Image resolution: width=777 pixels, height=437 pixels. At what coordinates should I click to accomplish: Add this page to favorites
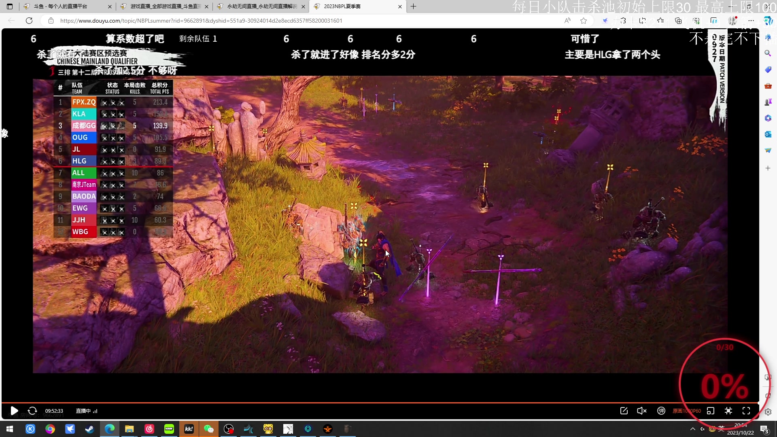point(583,21)
